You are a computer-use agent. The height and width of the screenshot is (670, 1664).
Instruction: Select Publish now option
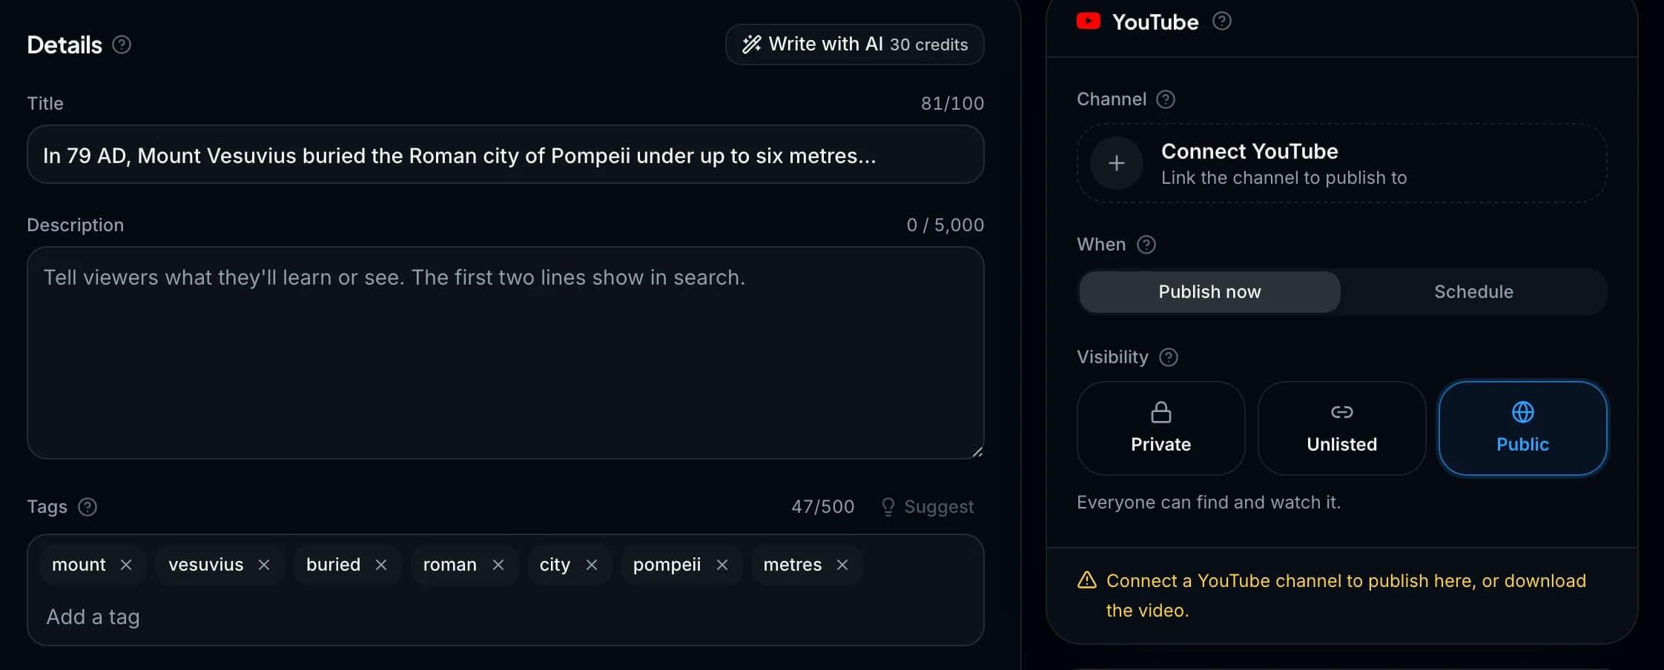[1209, 292]
